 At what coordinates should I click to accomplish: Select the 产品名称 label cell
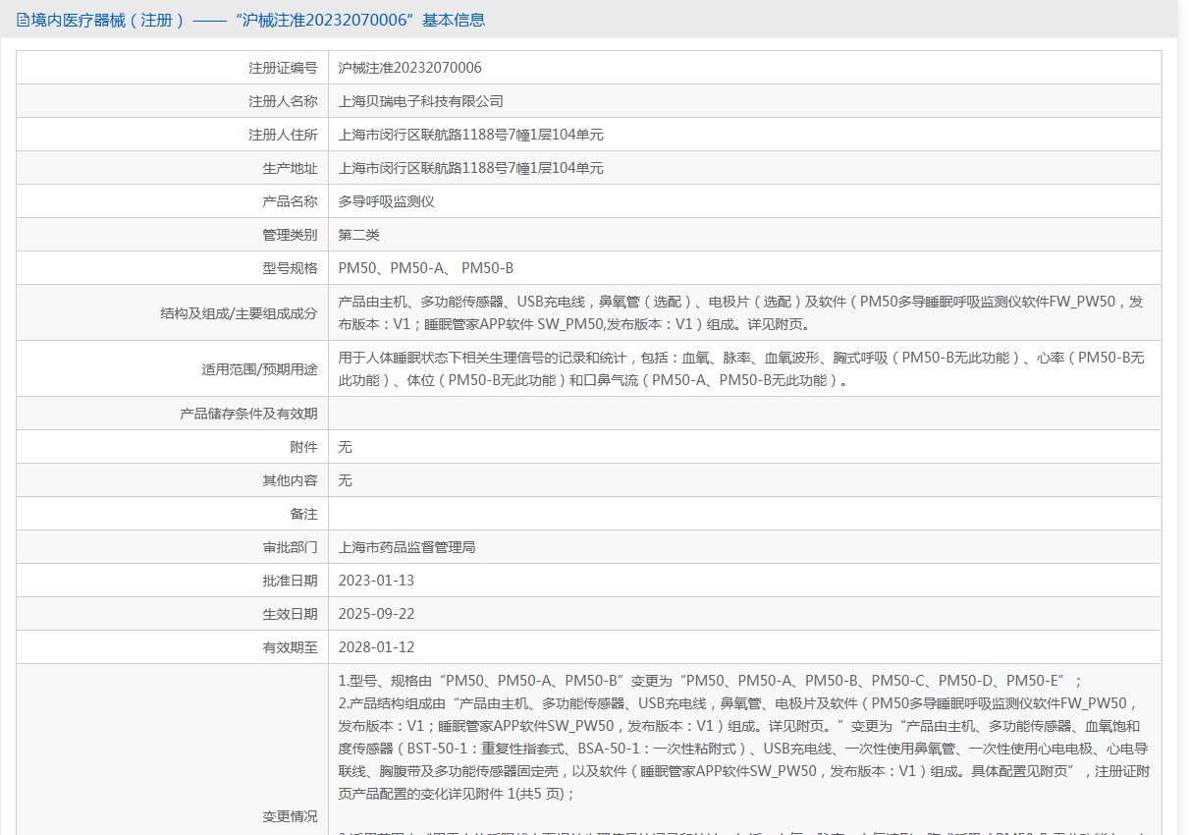(172, 201)
